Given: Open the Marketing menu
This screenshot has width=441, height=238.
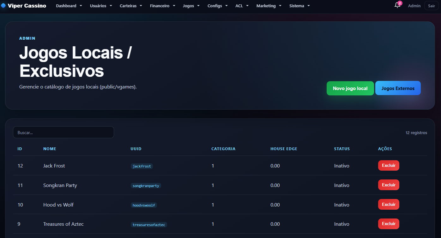Looking at the screenshot, I should (269, 6).
